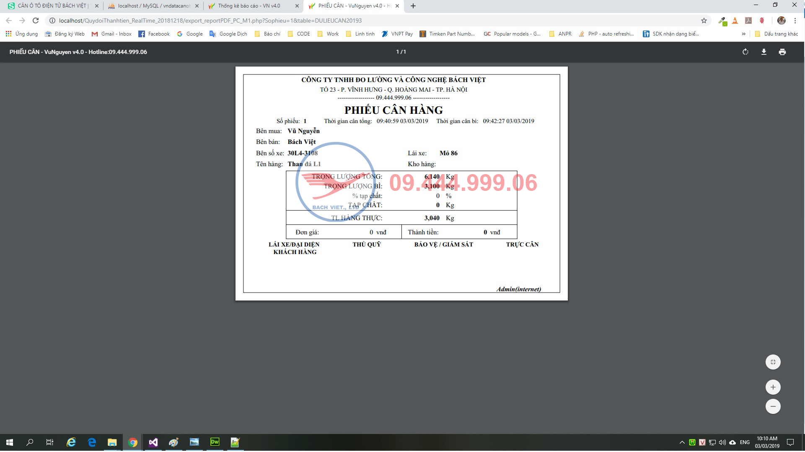Expand hidden bookmarks chevron

[743, 34]
